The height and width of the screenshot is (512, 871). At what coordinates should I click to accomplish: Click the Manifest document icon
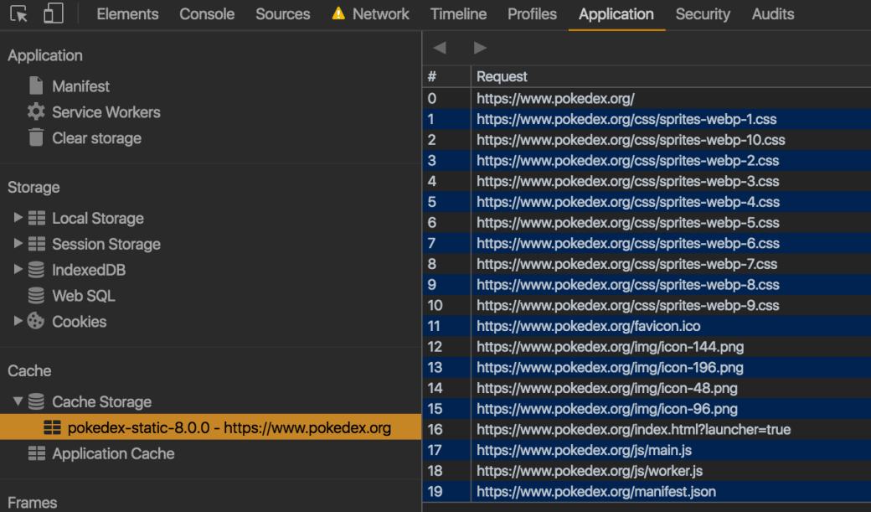36,85
